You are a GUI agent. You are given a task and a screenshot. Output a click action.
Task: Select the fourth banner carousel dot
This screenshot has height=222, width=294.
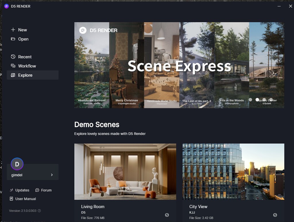coord(271,100)
